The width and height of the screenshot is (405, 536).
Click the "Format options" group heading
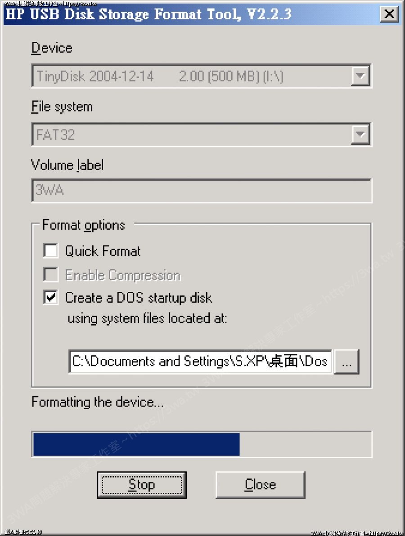tap(84, 225)
